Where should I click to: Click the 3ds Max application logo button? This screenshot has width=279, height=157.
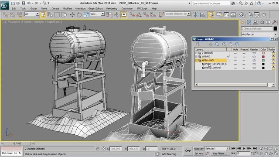[x=5, y=5]
